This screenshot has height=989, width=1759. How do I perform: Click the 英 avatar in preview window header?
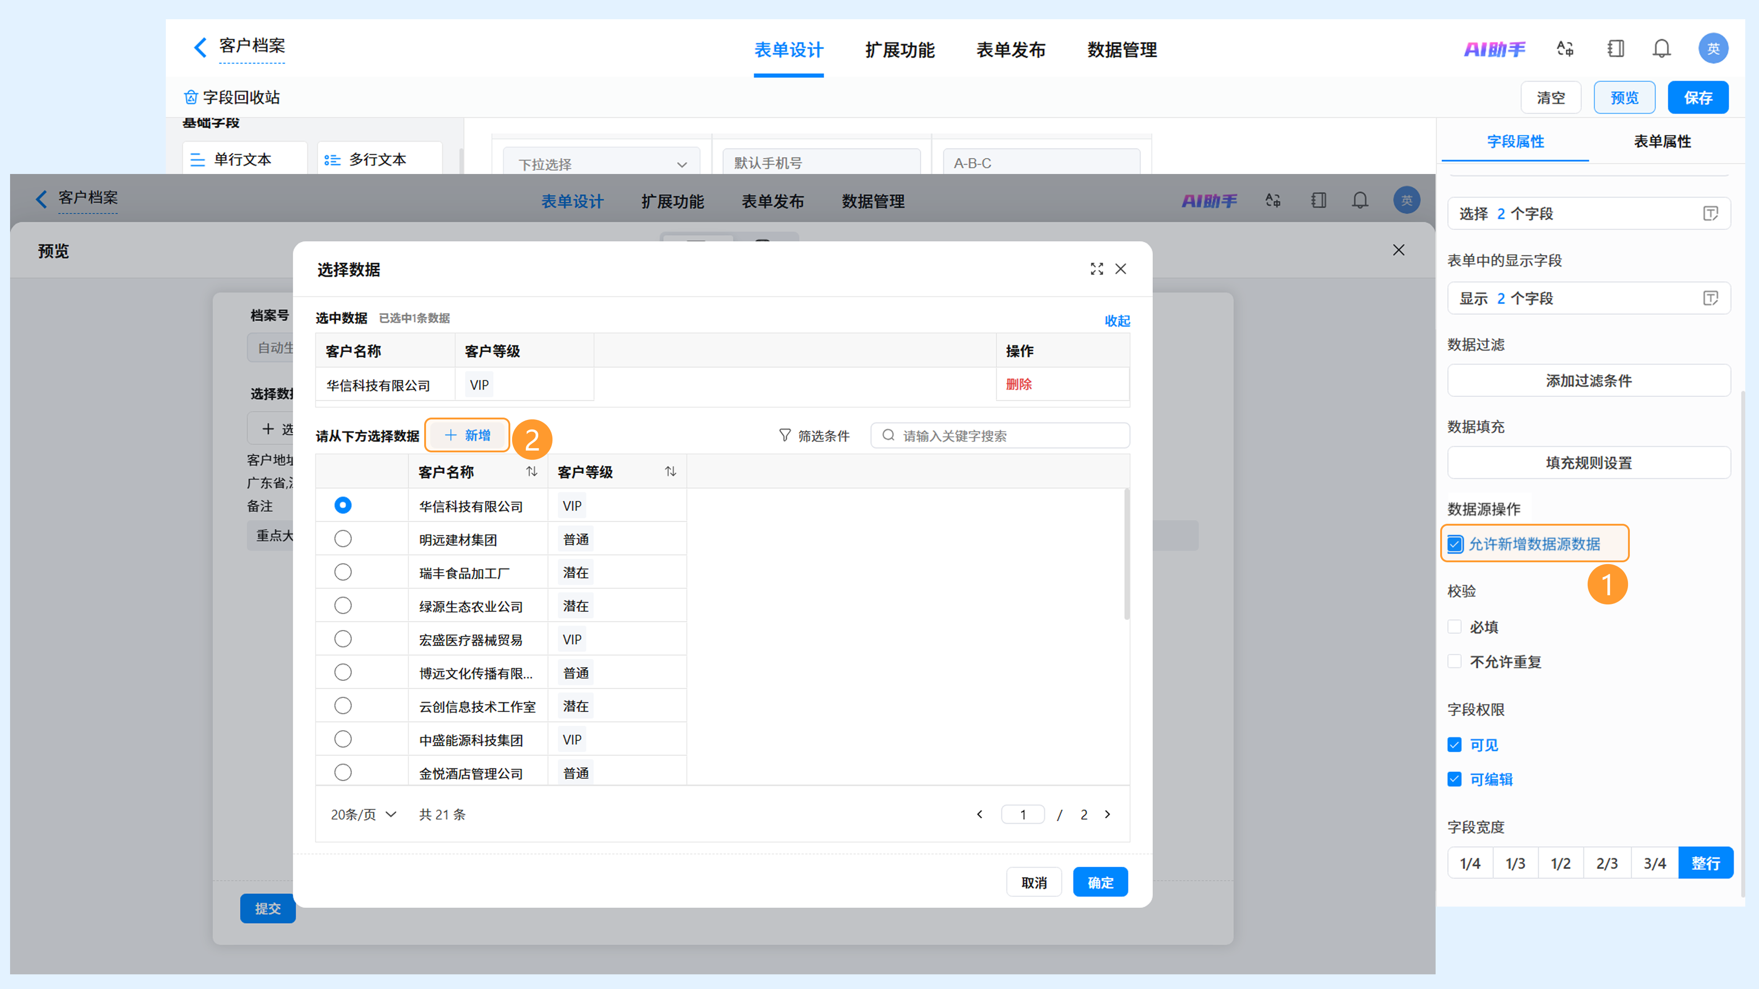(1407, 200)
